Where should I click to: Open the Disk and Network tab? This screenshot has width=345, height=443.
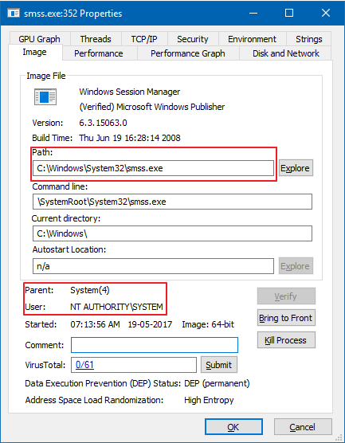click(286, 53)
